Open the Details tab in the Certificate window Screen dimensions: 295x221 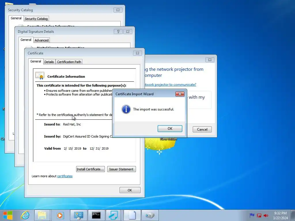(49, 62)
